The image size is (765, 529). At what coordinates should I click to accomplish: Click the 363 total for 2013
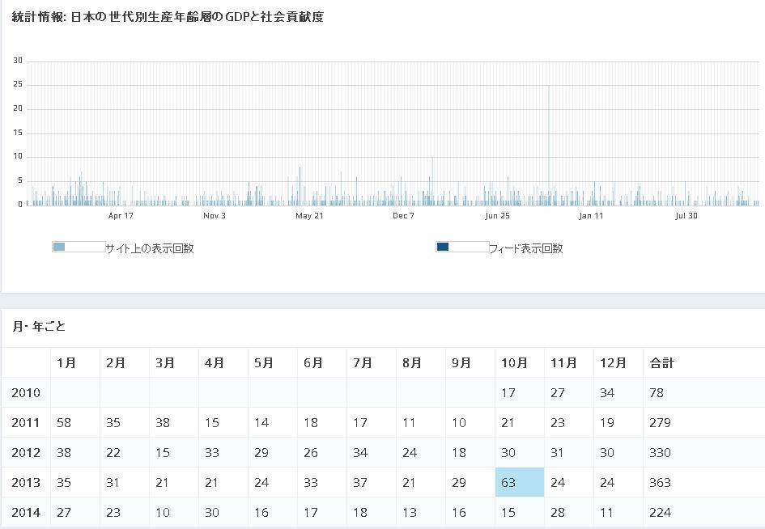(660, 482)
